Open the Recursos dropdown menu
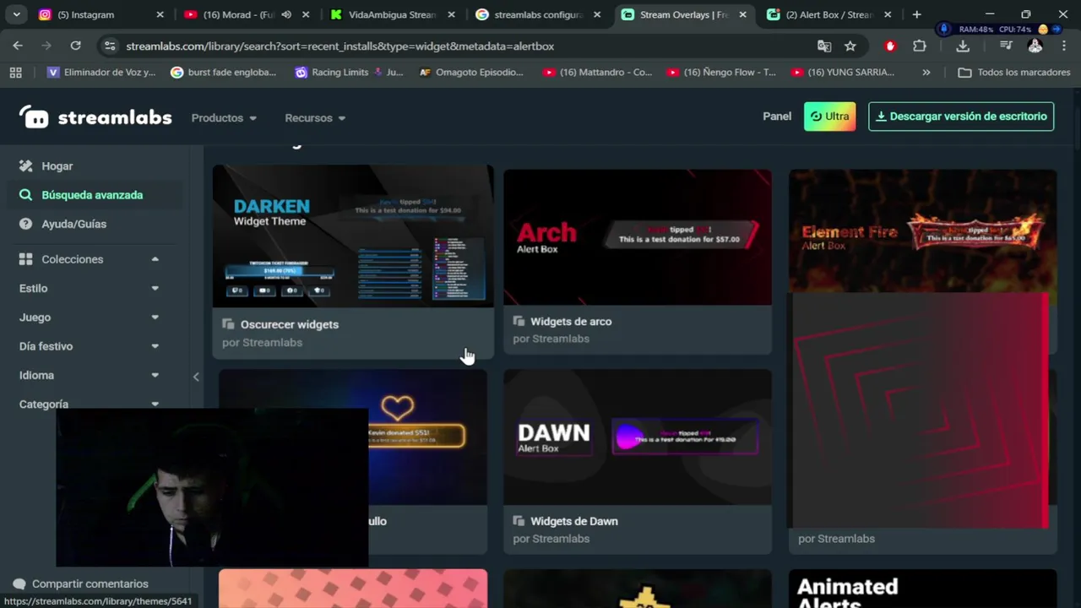The height and width of the screenshot is (608, 1081). (315, 118)
